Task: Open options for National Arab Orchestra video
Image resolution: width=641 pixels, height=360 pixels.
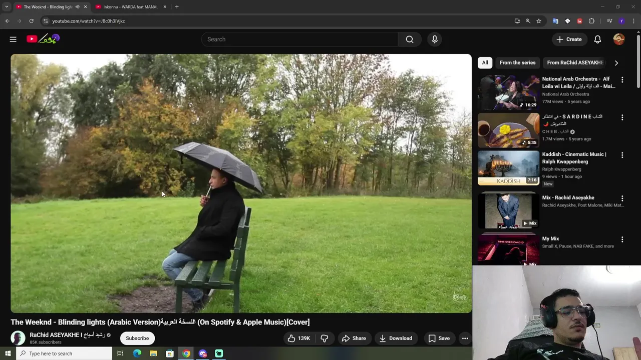Action: 622,80
